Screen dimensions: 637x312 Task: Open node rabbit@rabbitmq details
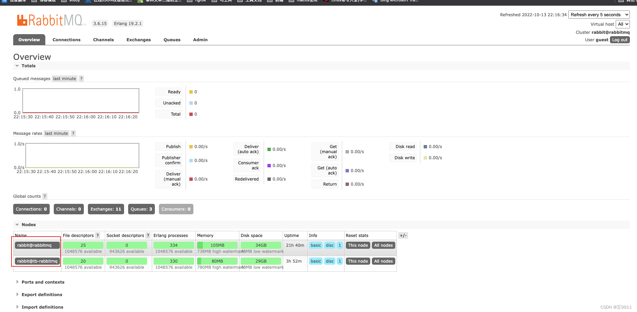pos(37,245)
